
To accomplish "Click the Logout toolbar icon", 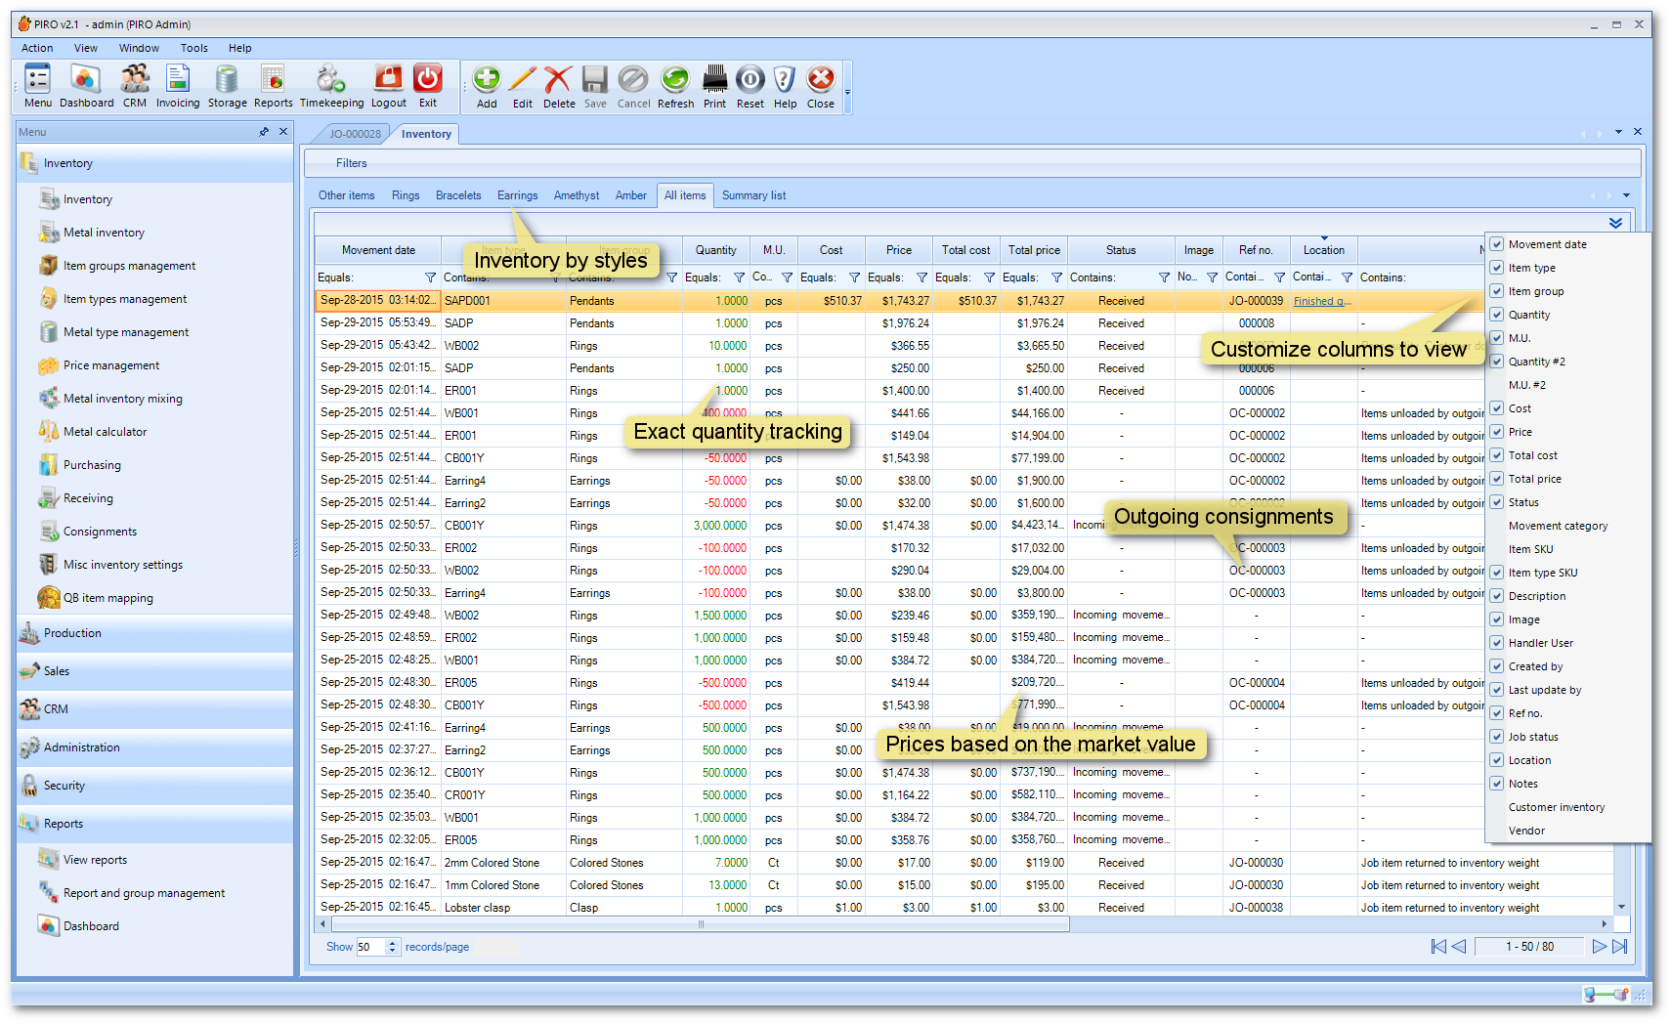I will (x=388, y=86).
